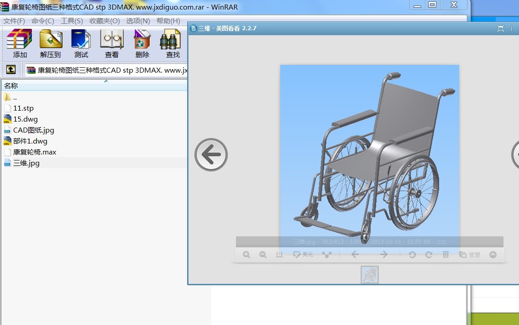The height and width of the screenshot is (325, 519).
Task: Open the 选项(N) menu
Action: pyautogui.click(x=138, y=21)
